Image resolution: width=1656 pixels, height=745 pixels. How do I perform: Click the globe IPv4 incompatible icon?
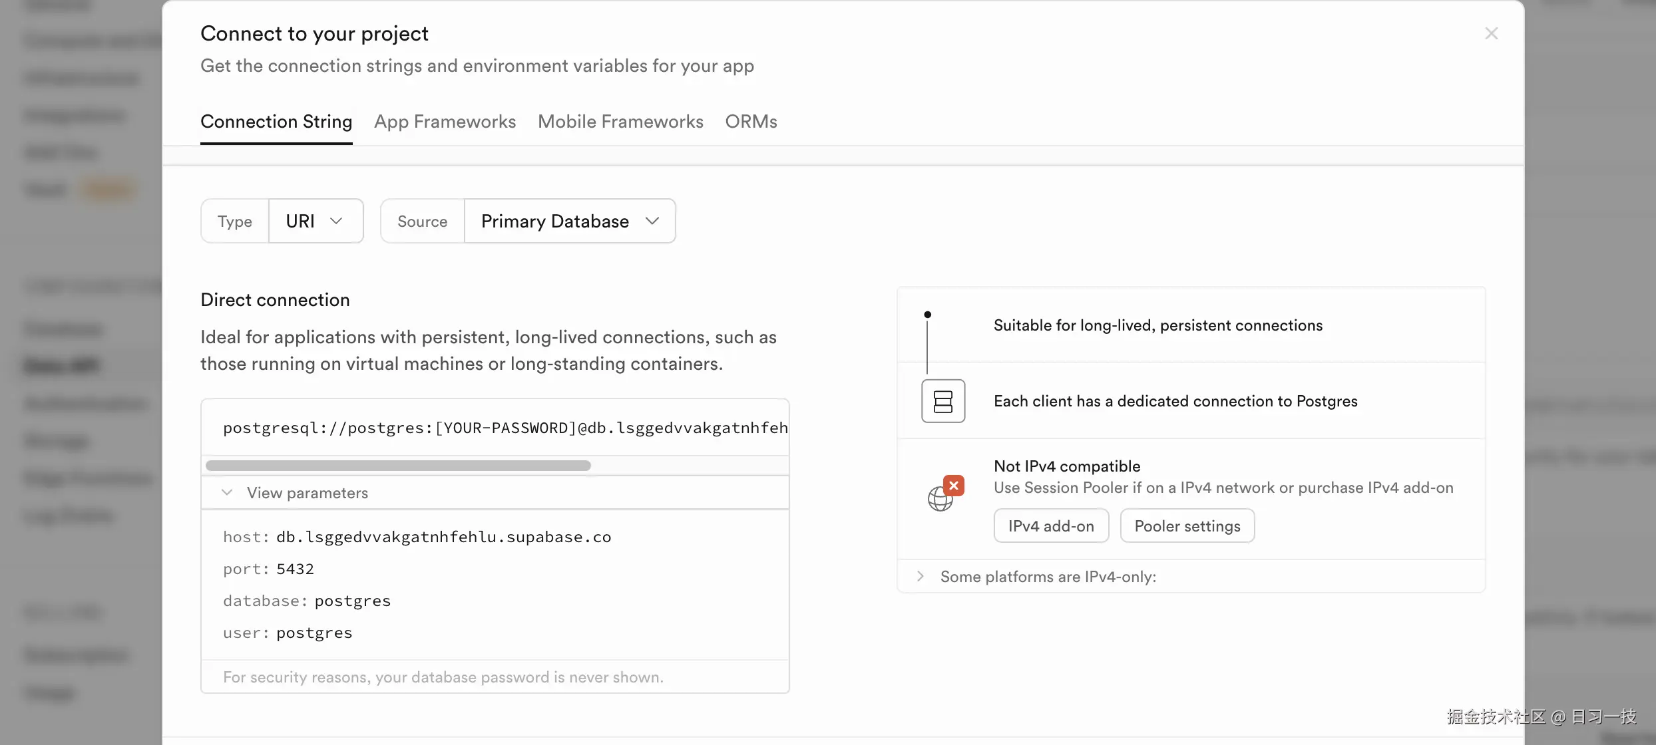[x=939, y=499]
